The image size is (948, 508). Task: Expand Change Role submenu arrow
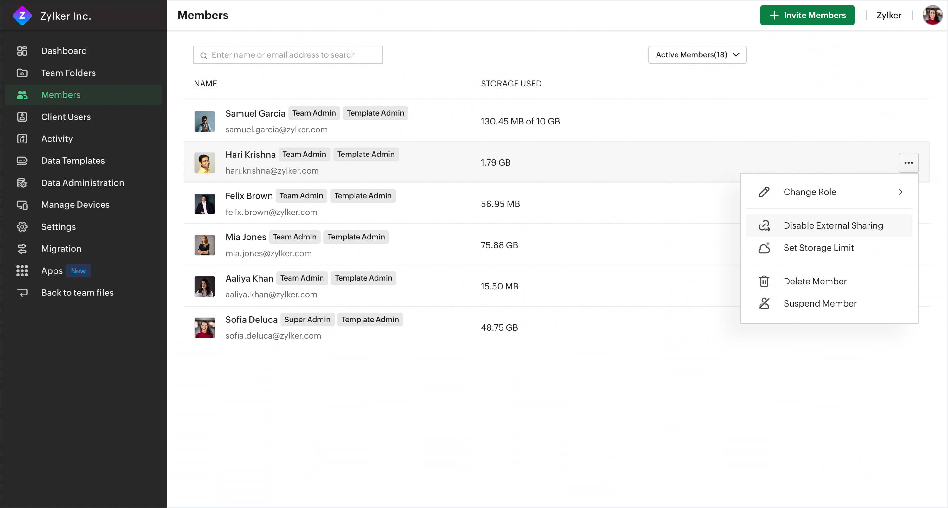click(901, 192)
